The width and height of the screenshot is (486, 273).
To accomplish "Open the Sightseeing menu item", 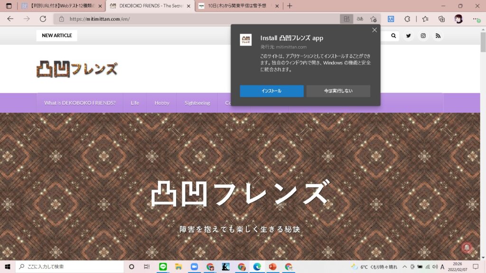I will click(197, 103).
